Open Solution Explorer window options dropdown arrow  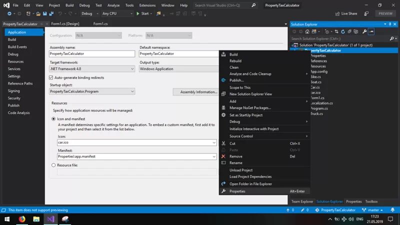pyautogui.click(x=385, y=24)
